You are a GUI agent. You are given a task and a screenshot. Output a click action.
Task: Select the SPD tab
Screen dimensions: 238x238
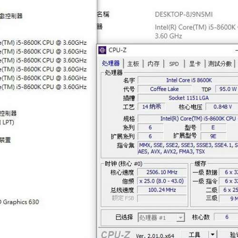point(174,64)
